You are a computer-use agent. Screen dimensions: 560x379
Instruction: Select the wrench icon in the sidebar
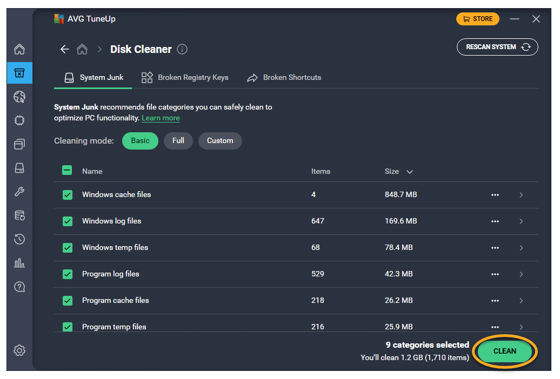pyautogui.click(x=19, y=192)
